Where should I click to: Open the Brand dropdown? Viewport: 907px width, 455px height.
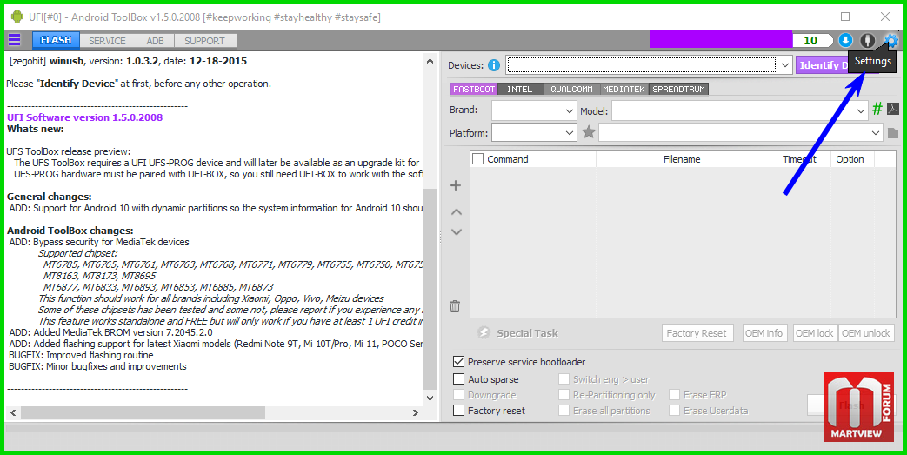pos(534,111)
